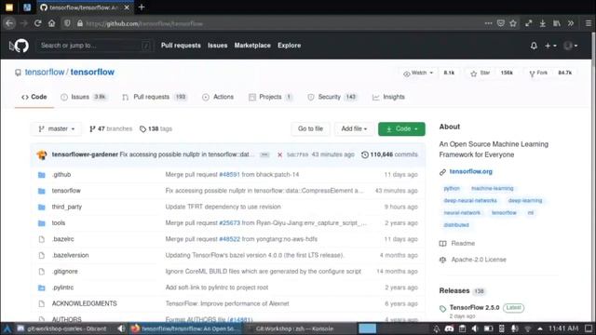Show the 156k stargazers count
Image resolution: width=596 pixels, height=335 pixels.
[x=507, y=73]
